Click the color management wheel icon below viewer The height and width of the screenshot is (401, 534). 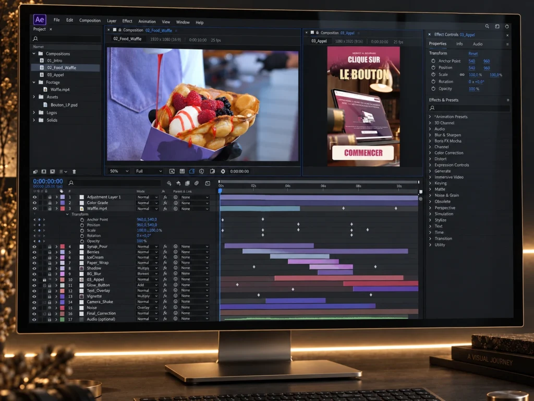pos(223,171)
